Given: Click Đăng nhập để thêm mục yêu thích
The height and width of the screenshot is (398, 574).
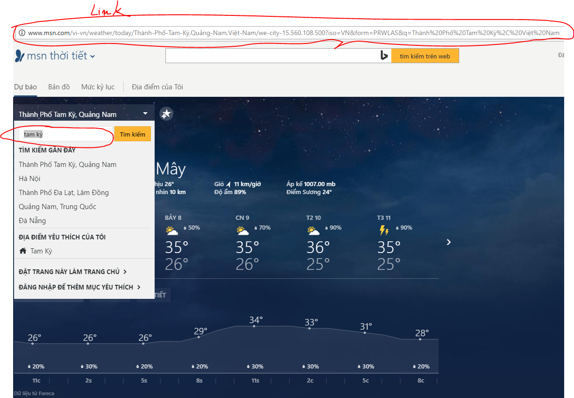Looking at the screenshot, I should pos(80,287).
